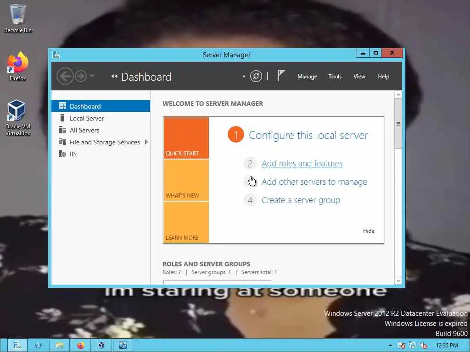This screenshot has height=352, width=470.
Task: Click the muted volume tray icon
Action: click(424, 346)
